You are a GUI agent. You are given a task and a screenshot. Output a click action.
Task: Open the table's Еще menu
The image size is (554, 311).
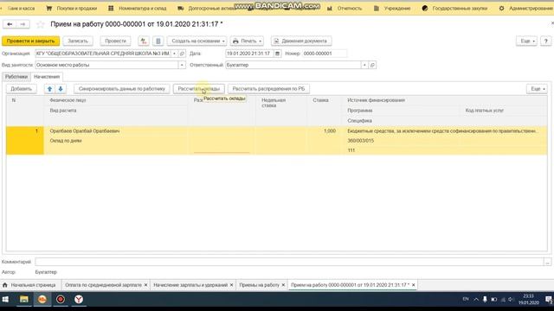point(537,89)
